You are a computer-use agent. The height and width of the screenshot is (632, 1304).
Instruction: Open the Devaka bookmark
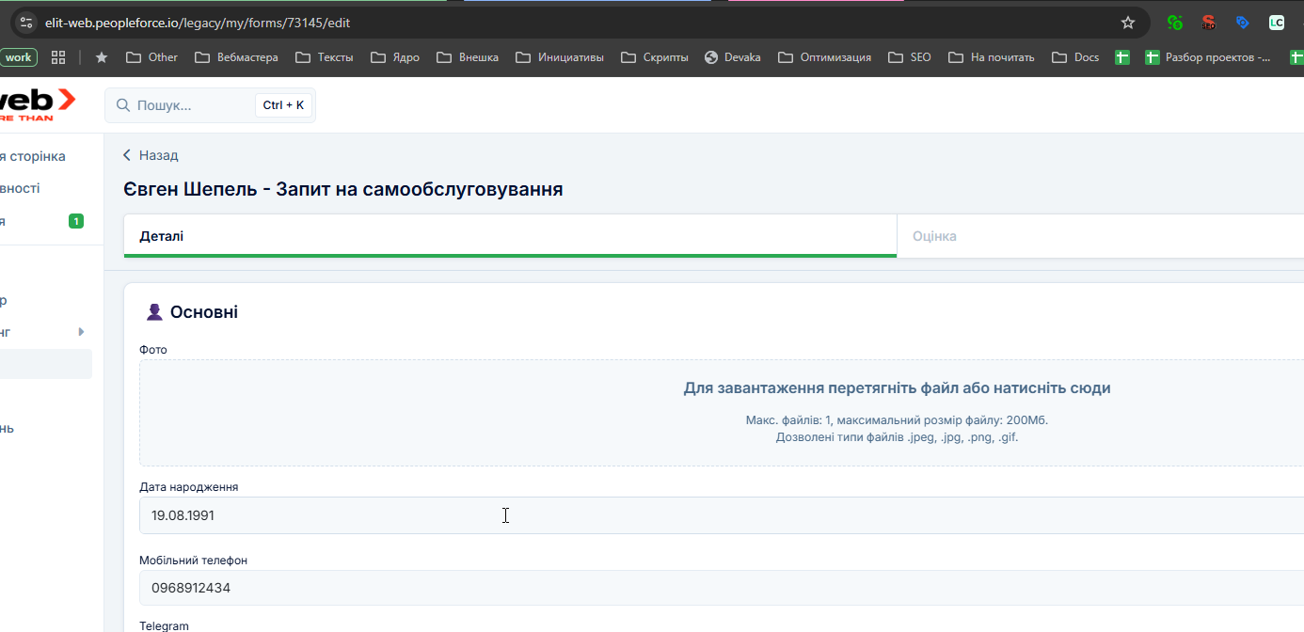pos(732,57)
